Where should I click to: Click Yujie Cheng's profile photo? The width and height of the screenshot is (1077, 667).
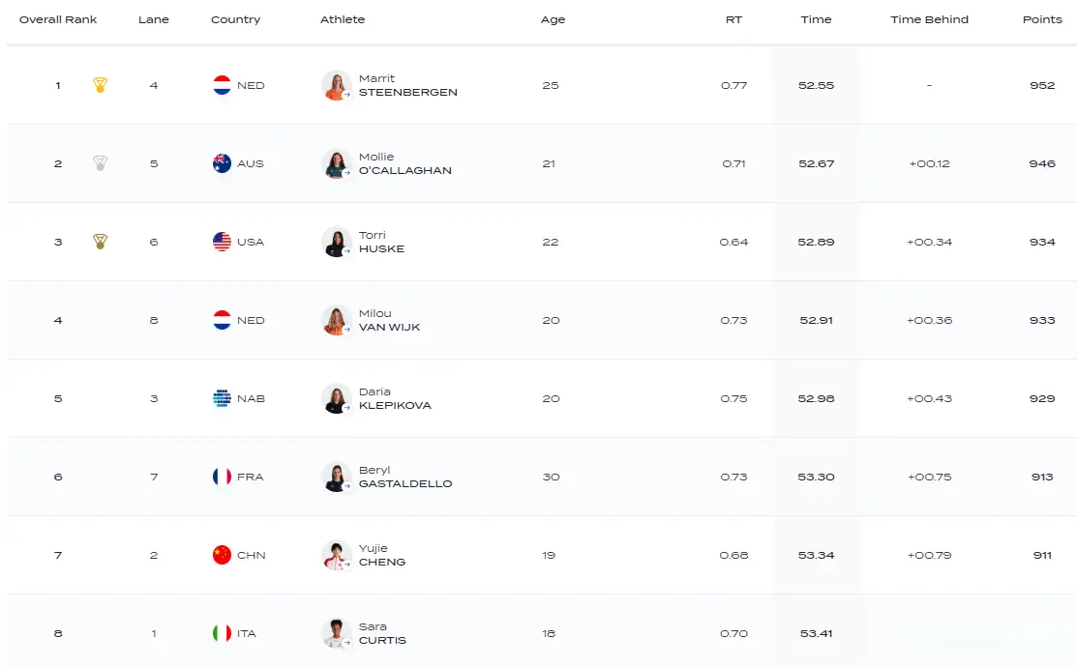click(336, 555)
